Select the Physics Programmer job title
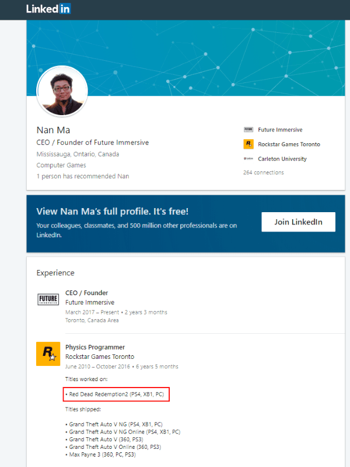This screenshot has height=467, width=350. click(x=94, y=347)
